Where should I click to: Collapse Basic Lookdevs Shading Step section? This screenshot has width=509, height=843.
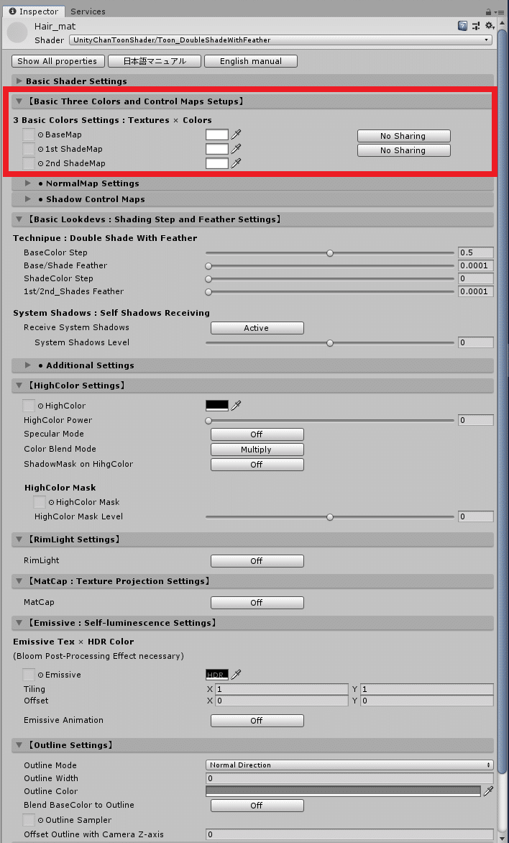(252, 219)
